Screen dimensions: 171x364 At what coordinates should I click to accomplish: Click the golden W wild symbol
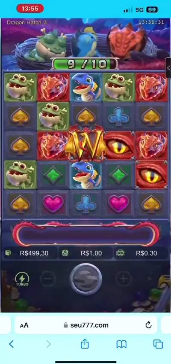coord(86,143)
